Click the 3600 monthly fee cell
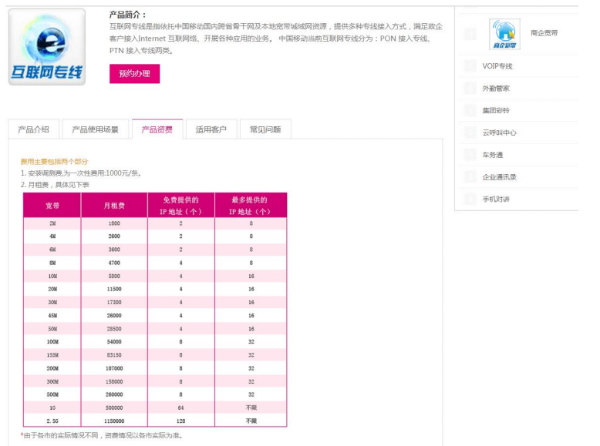The image size is (600, 446). pyautogui.click(x=114, y=250)
